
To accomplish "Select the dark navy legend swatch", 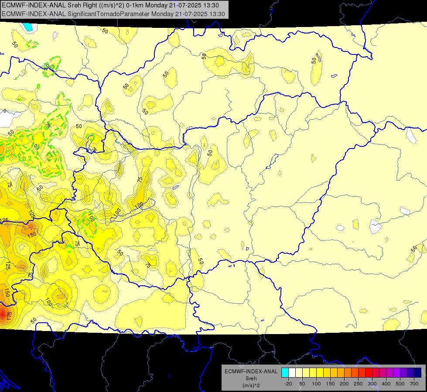I will 418,373.
